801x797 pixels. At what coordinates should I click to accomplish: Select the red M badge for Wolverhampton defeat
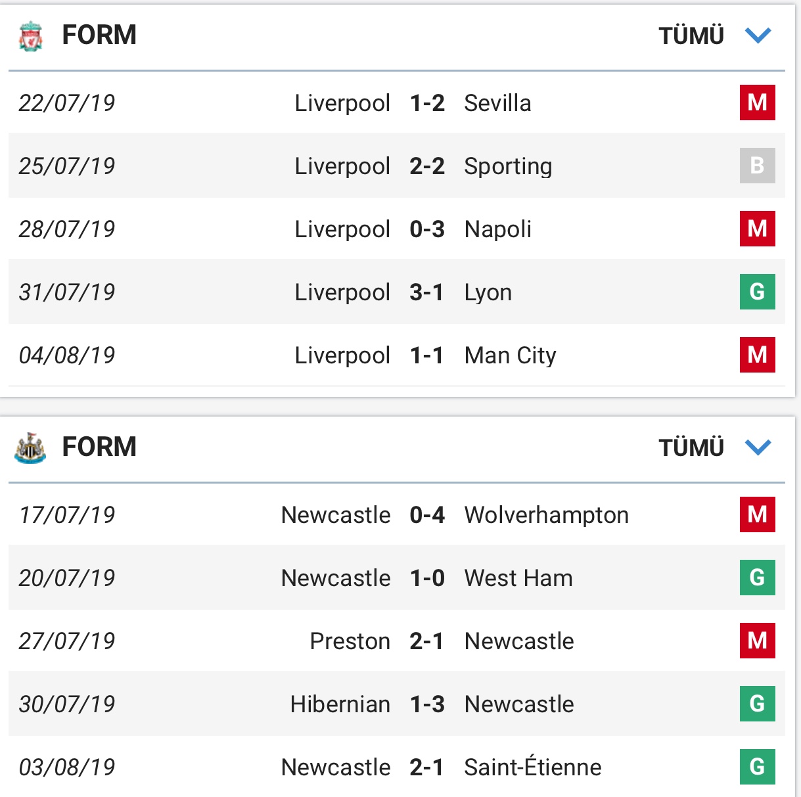click(x=757, y=515)
